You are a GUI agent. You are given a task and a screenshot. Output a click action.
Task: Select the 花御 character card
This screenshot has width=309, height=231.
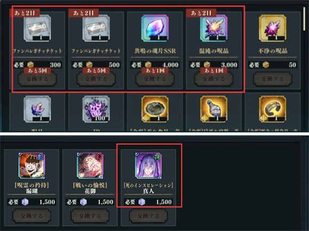coord(90,165)
